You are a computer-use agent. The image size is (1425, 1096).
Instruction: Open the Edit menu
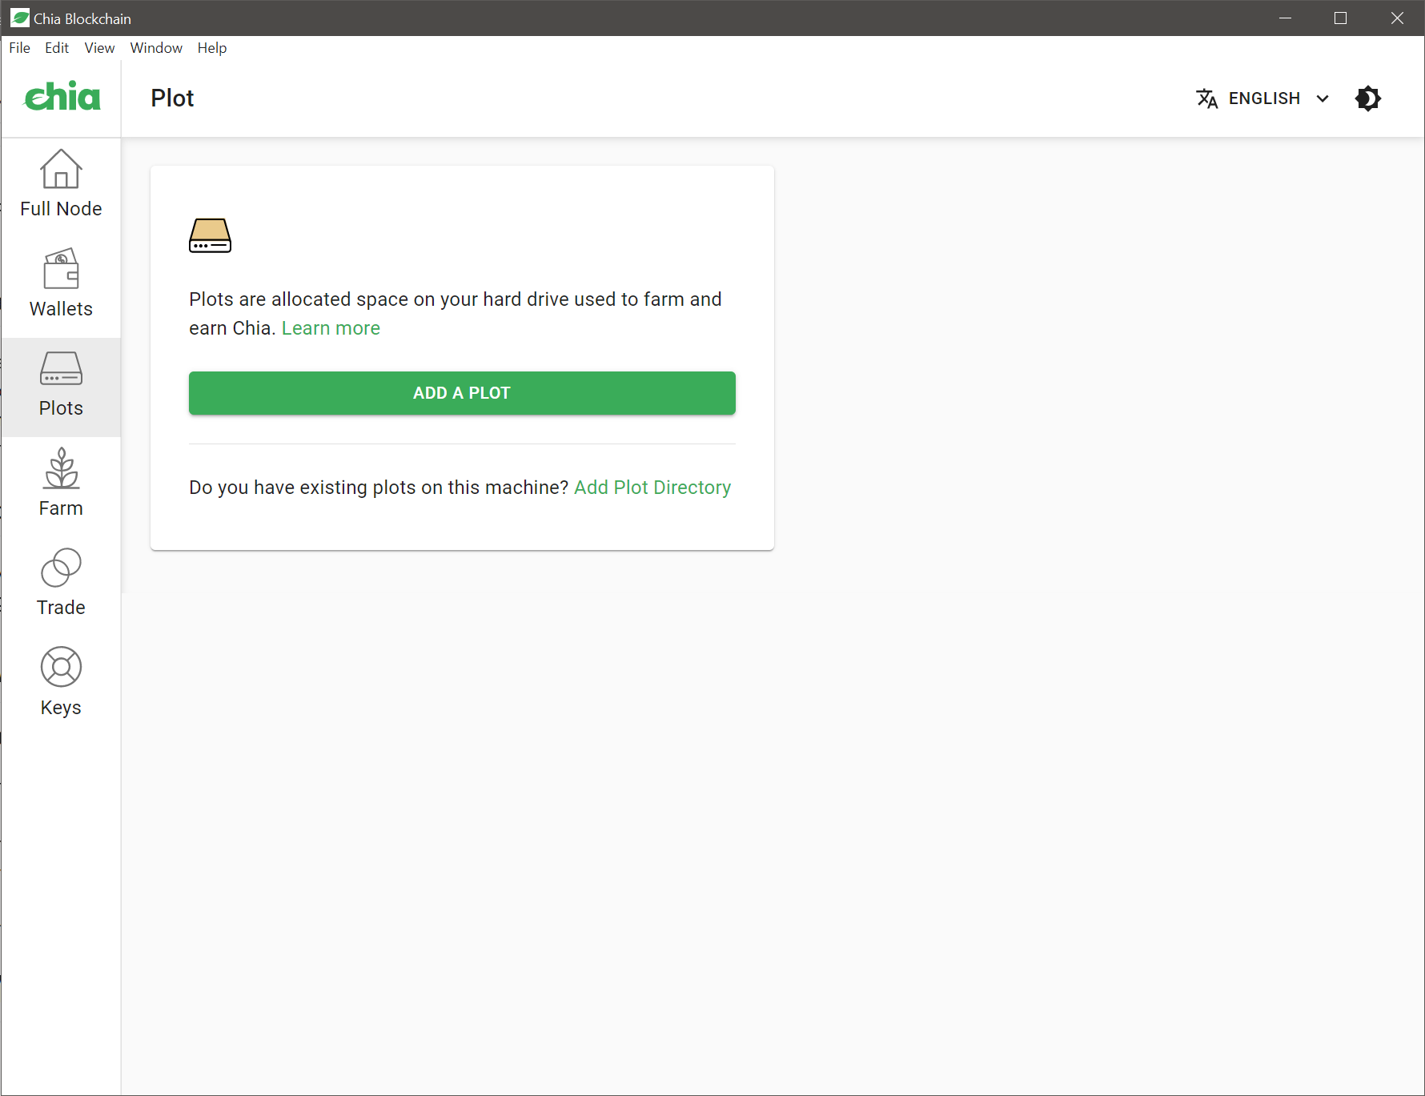tap(57, 48)
